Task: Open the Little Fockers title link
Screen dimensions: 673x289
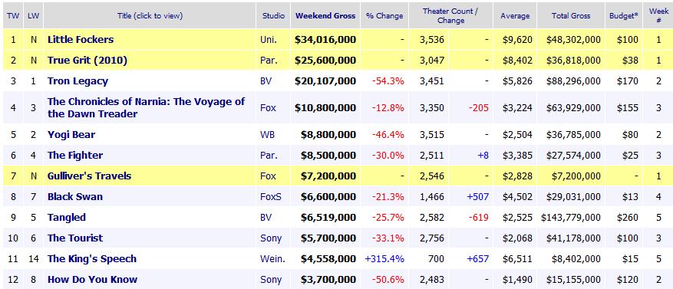Action: (x=81, y=39)
